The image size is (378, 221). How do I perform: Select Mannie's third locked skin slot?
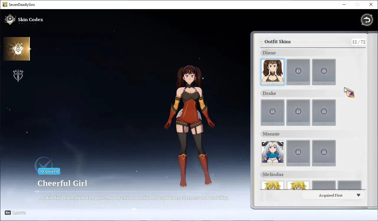(x=324, y=153)
